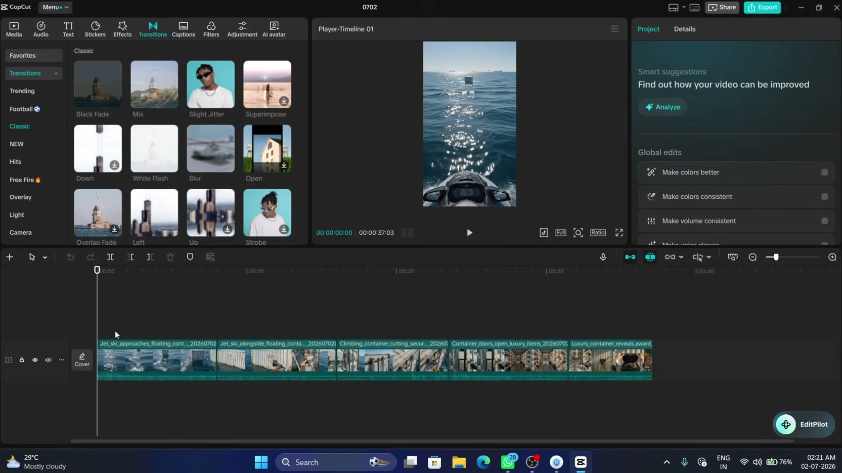
Task: Expand the selection tool dropdown arrow
Action: point(45,258)
